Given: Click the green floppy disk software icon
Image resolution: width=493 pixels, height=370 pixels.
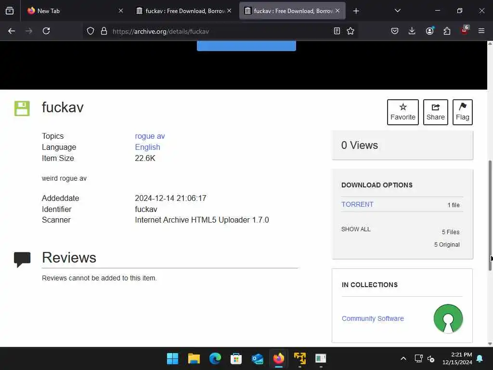Looking at the screenshot, I should [22, 108].
